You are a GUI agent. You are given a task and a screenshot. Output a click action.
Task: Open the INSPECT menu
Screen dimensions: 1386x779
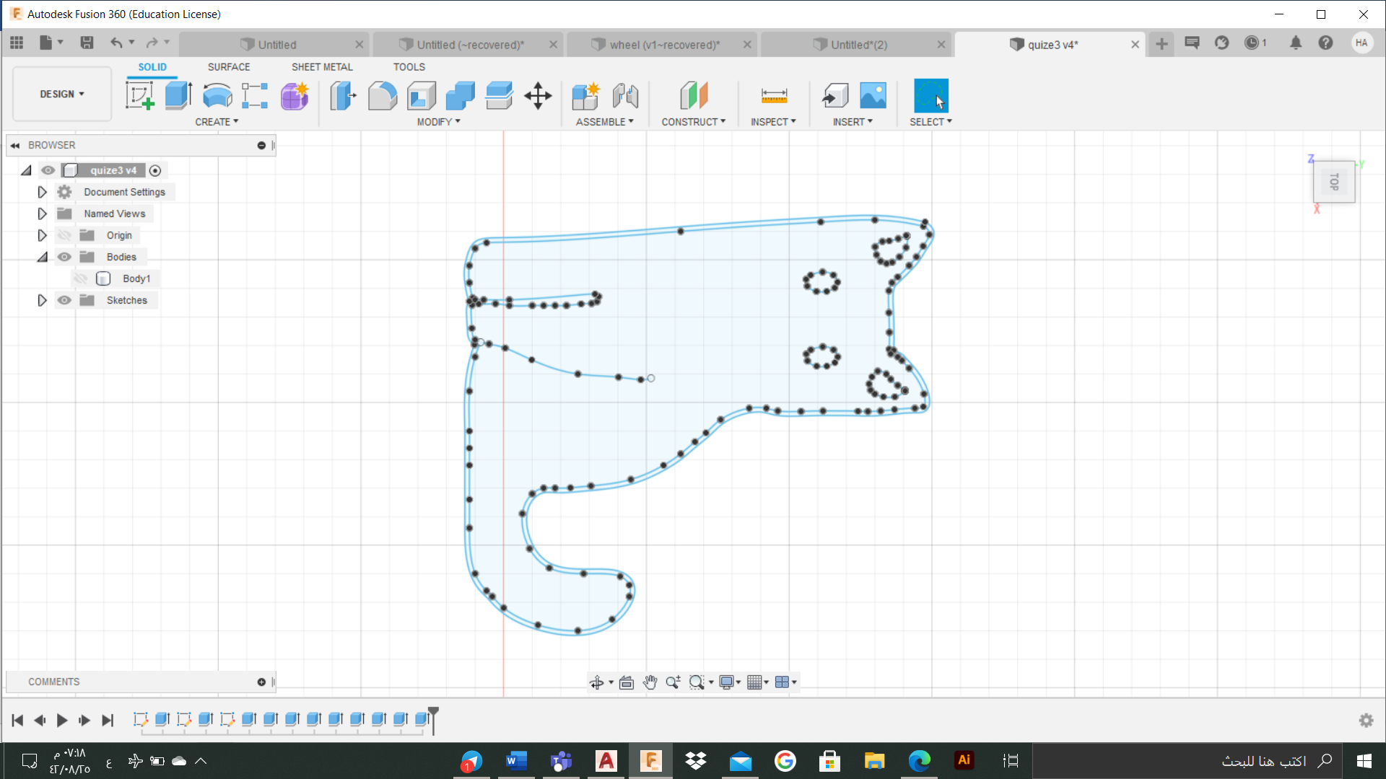coord(773,122)
